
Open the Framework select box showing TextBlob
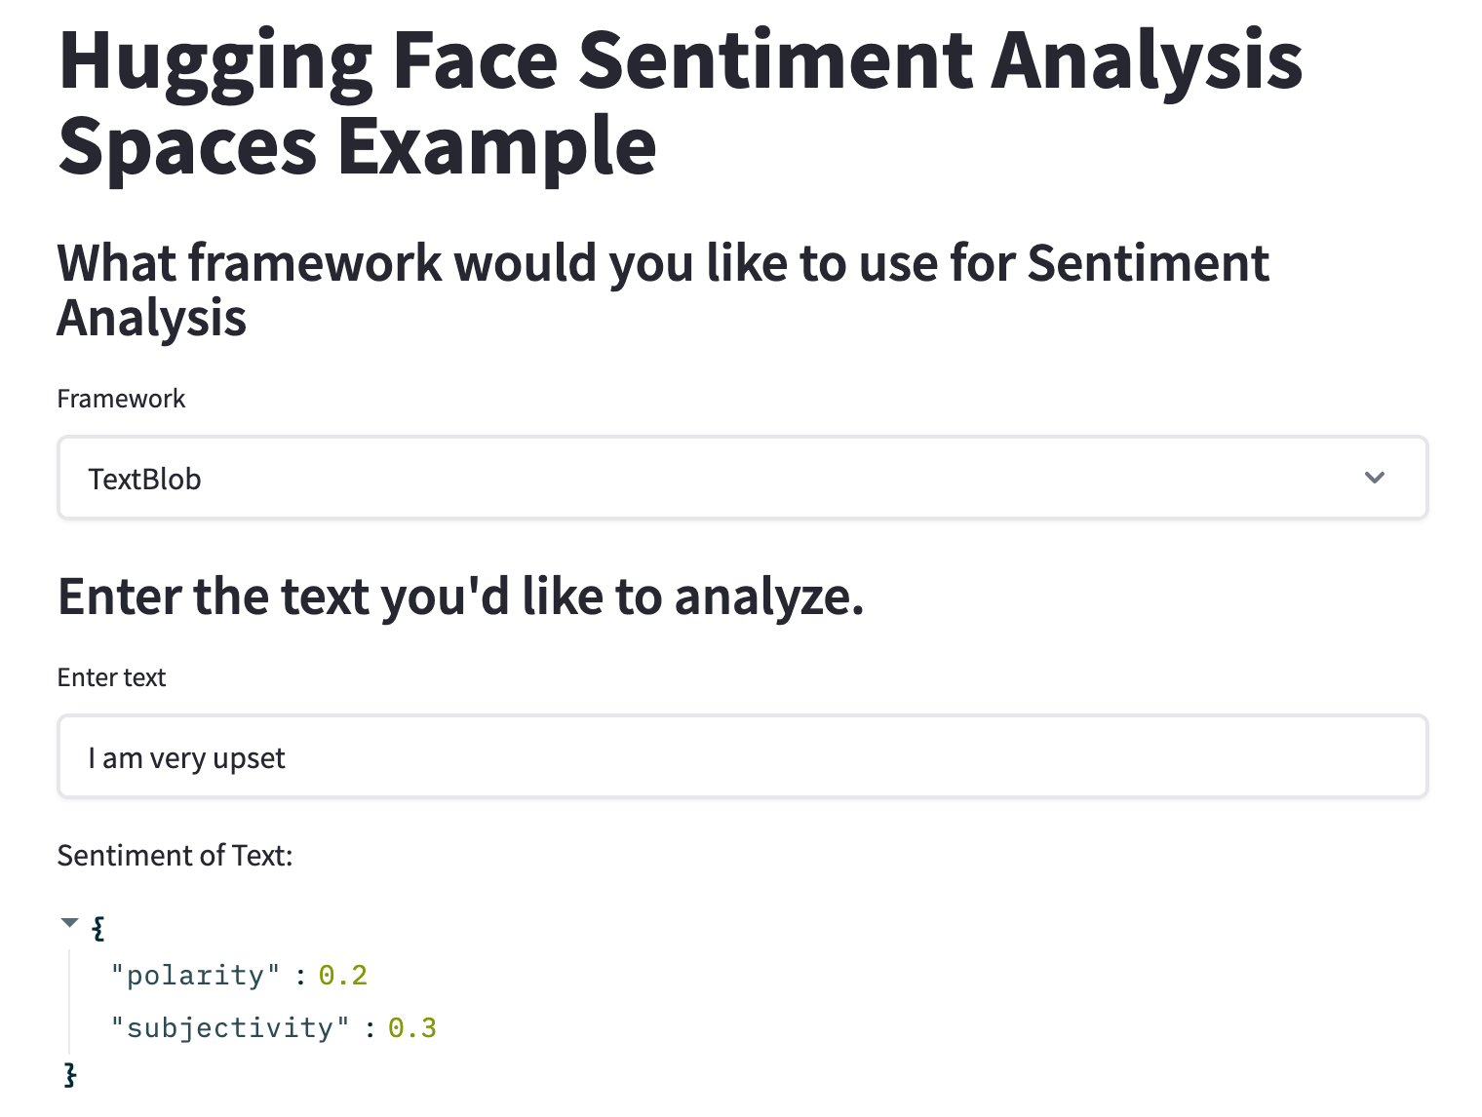(x=741, y=478)
